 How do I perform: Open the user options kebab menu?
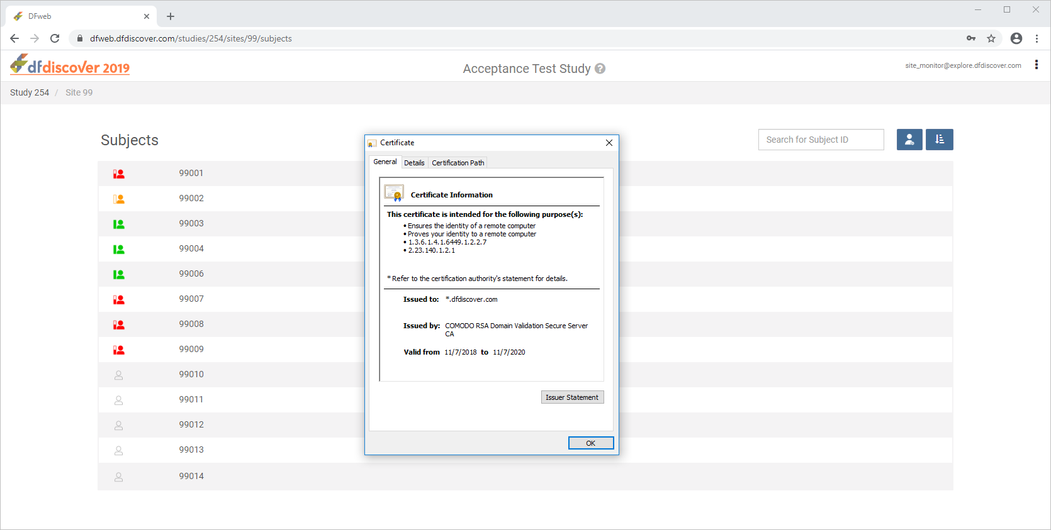pyautogui.click(x=1036, y=65)
